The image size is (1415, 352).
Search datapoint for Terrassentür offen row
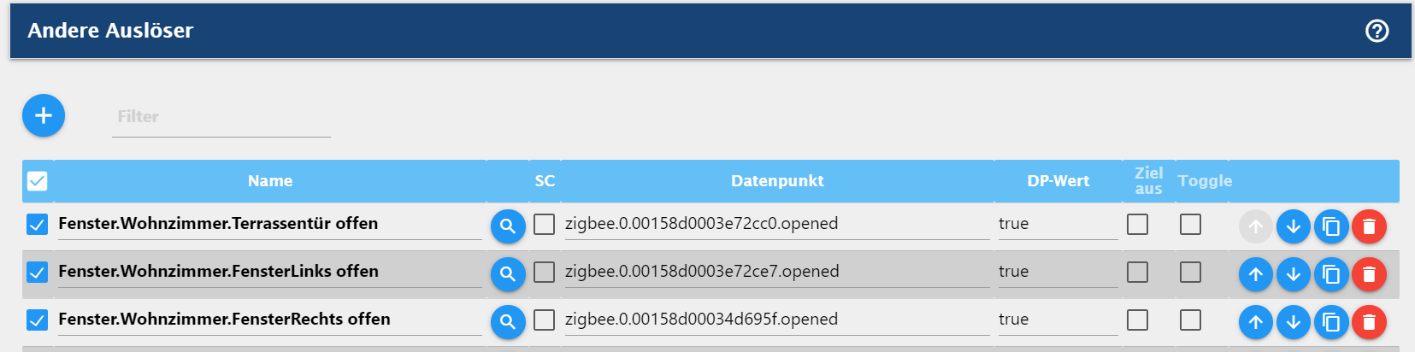(x=508, y=226)
